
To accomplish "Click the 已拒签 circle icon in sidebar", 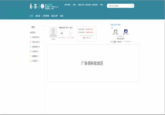I will tap(31, 51).
